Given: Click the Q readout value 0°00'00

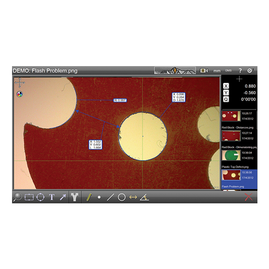Looking at the screenshot, I should 248,99.
